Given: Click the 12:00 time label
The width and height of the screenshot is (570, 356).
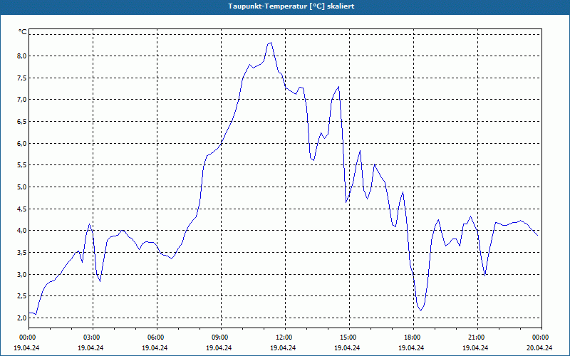Looking at the screenshot, I should point(285,337).
